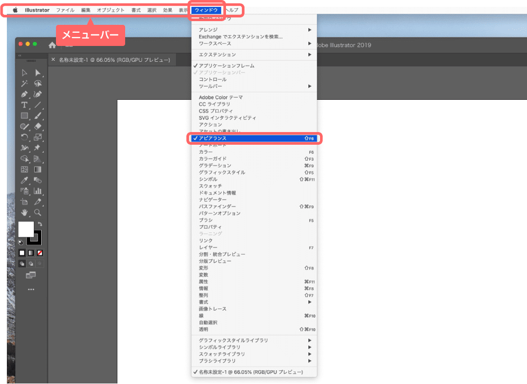Select the Magic Wand tool

coord(24,83)
